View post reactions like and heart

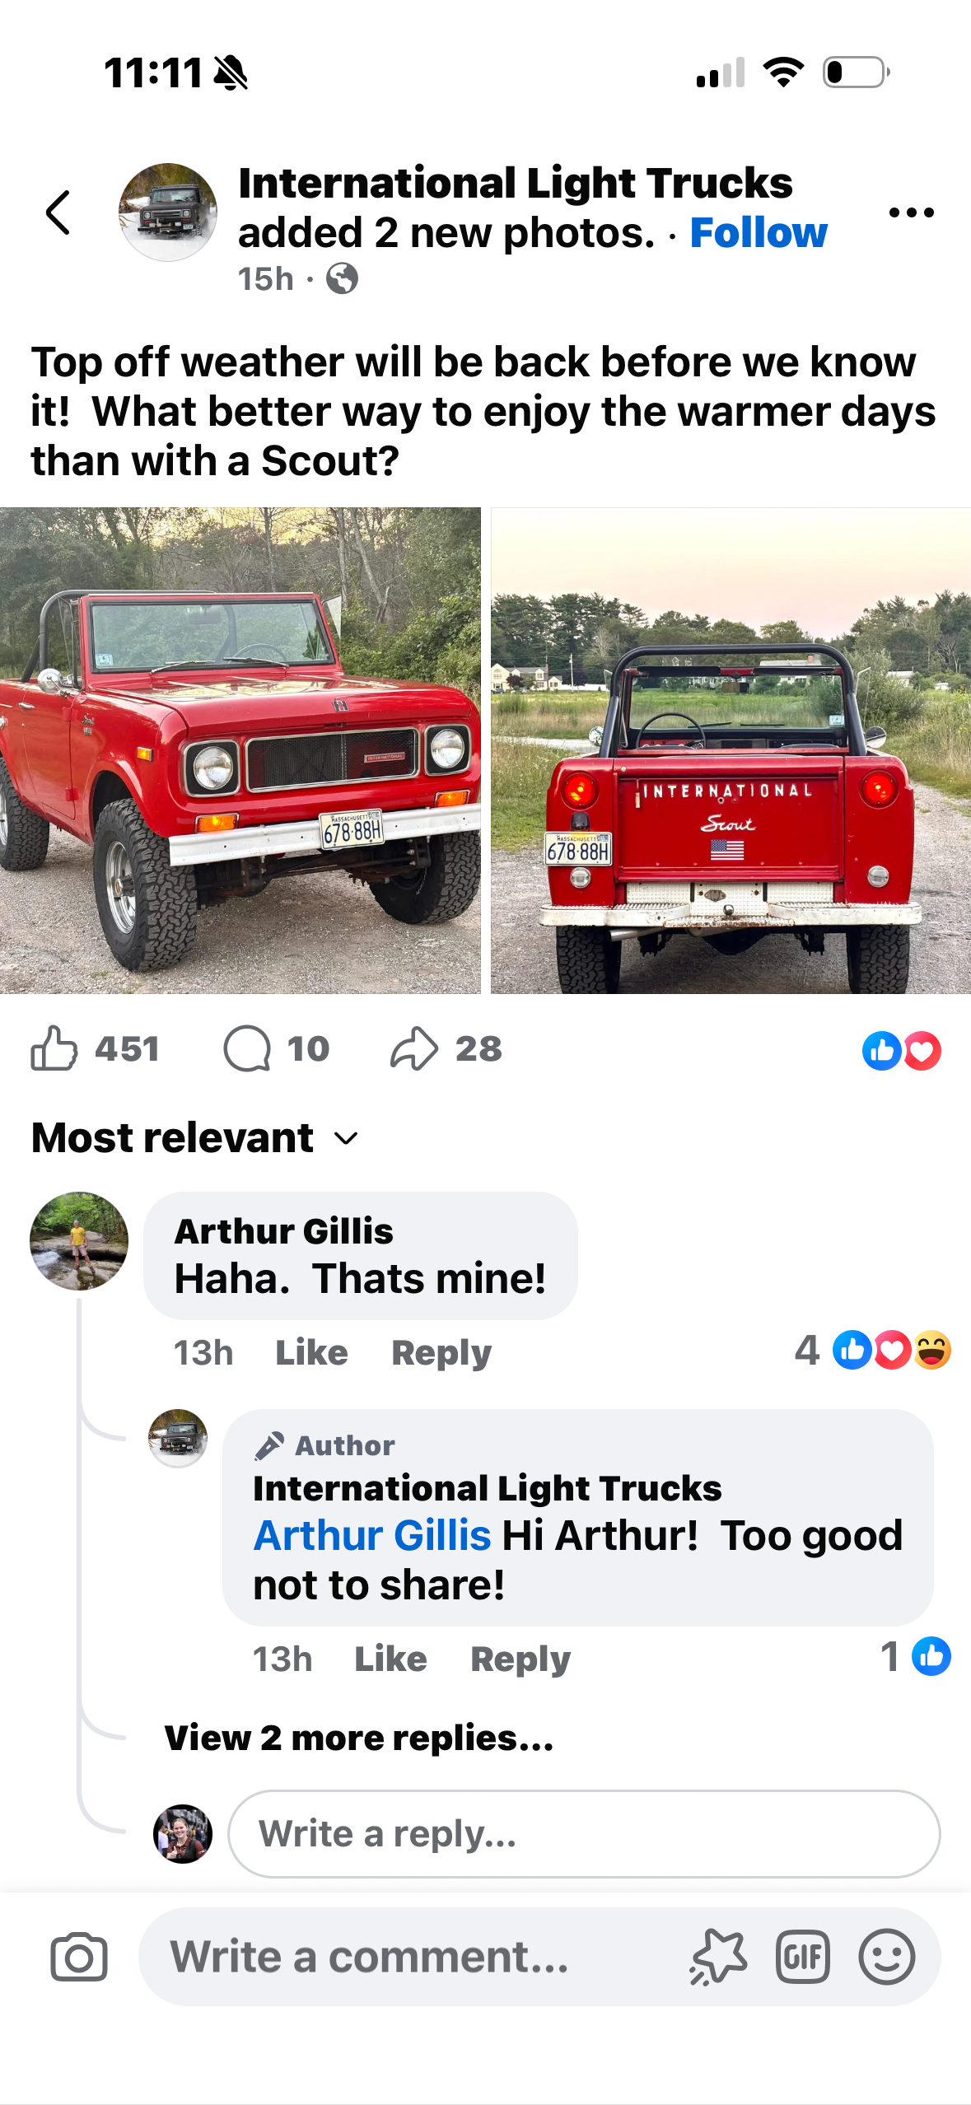click(902, 1051)
